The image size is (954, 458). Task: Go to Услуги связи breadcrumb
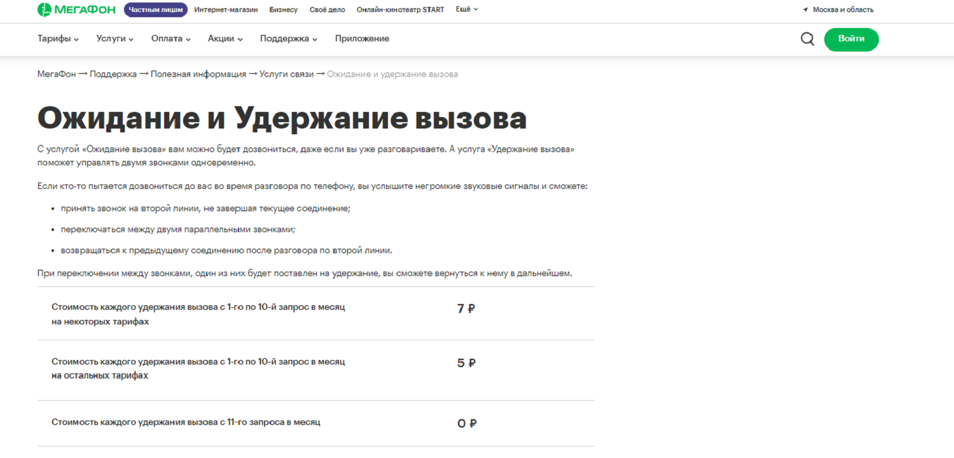(287, 74)
